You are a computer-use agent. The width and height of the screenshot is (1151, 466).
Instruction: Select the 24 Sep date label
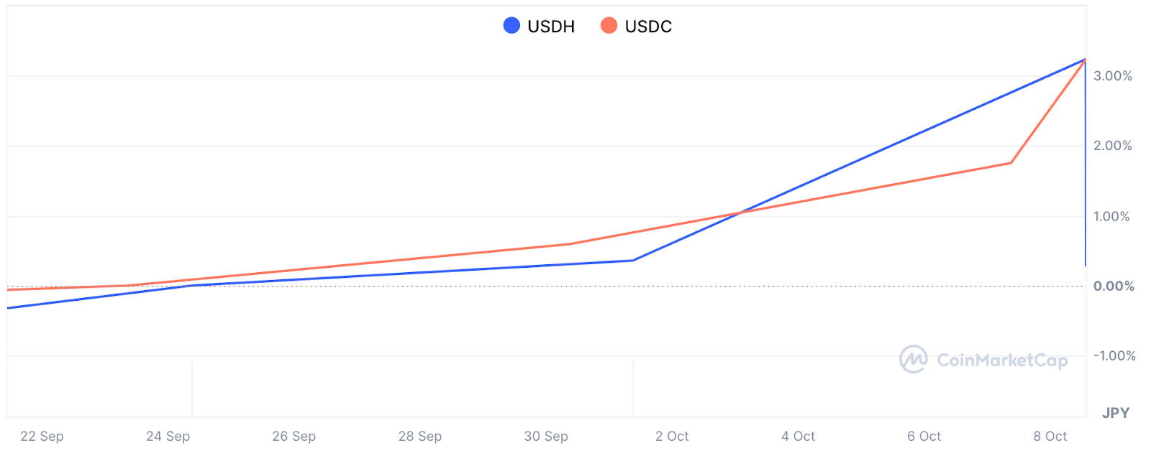coord(168,437)
